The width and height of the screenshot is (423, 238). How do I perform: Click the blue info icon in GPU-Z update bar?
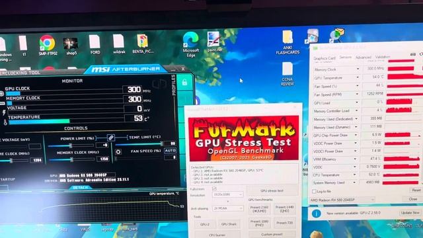coord(316,214)
